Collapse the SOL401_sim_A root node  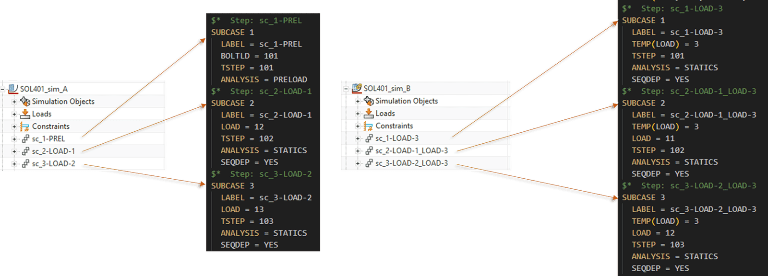pyautogui.click(x=2, y=89)
